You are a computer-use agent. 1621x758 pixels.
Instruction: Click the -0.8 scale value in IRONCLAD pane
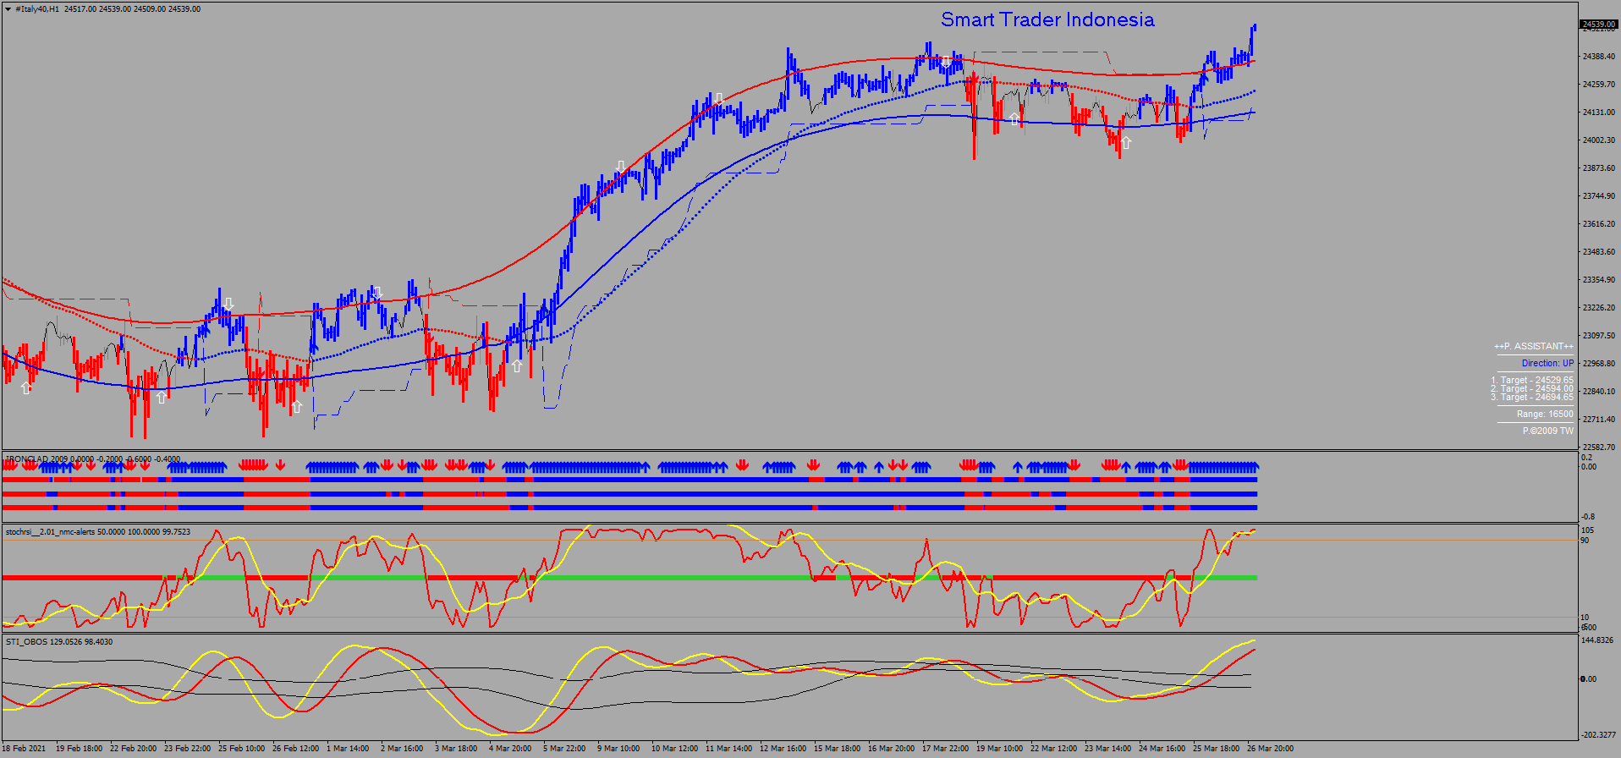click(1588, 516)
